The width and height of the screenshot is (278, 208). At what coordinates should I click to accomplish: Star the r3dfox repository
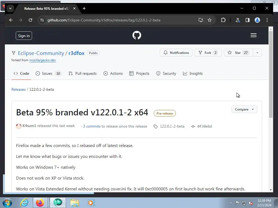coord(238,53)
